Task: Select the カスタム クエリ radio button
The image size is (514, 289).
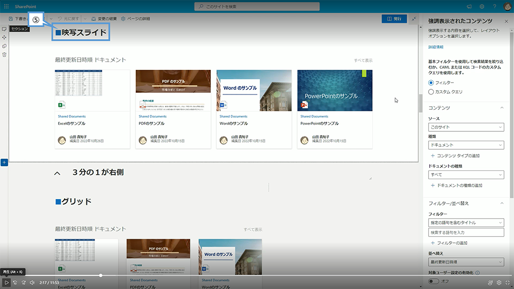Action: tap(431, 92)
